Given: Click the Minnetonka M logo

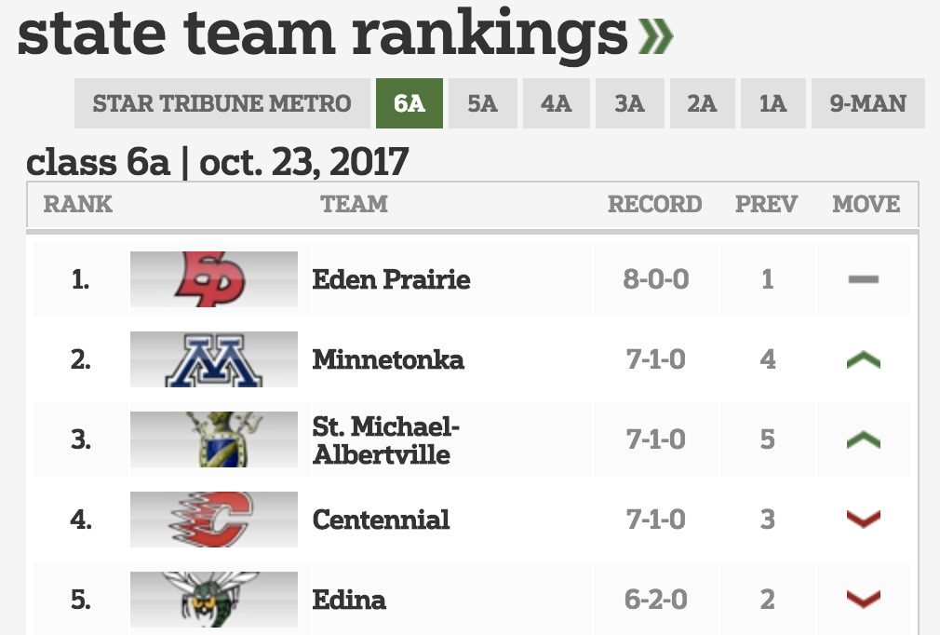Looking at the screenshot, I should coord(213,358).
